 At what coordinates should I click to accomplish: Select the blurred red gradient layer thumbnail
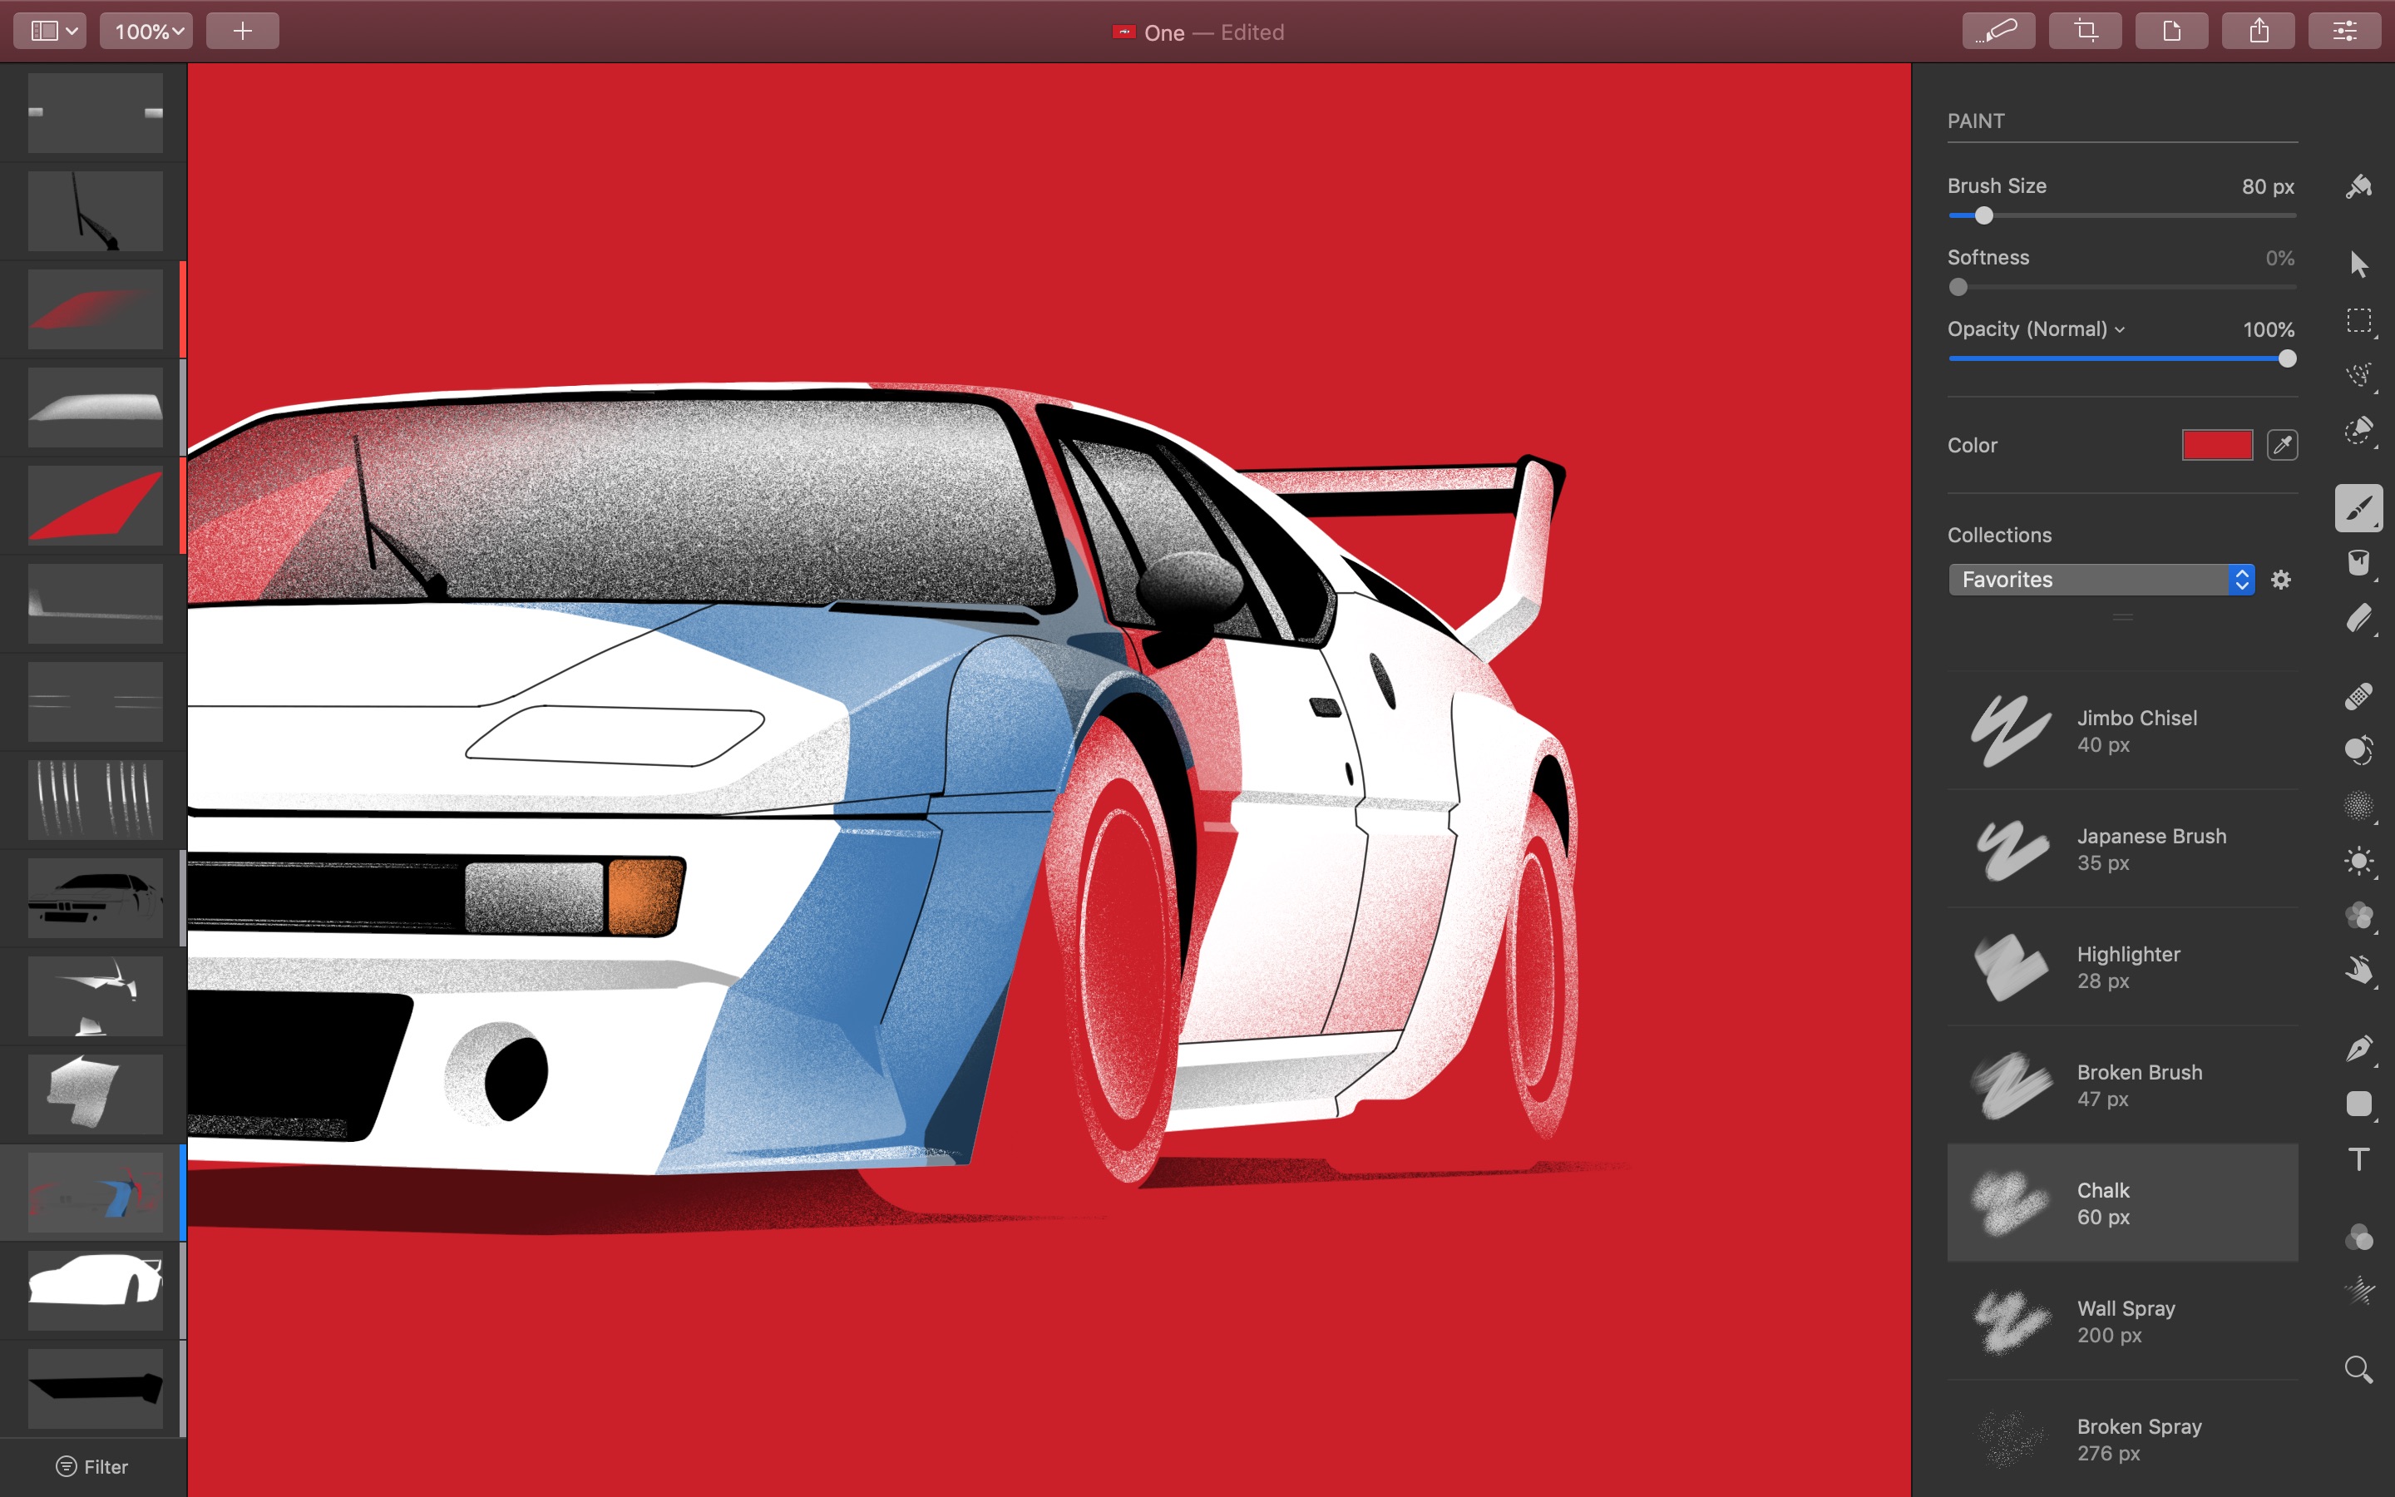[x=95, y=309]
